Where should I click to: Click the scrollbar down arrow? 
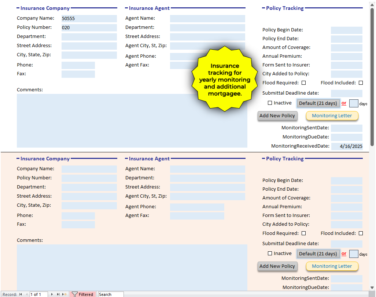tap(372, 288)
